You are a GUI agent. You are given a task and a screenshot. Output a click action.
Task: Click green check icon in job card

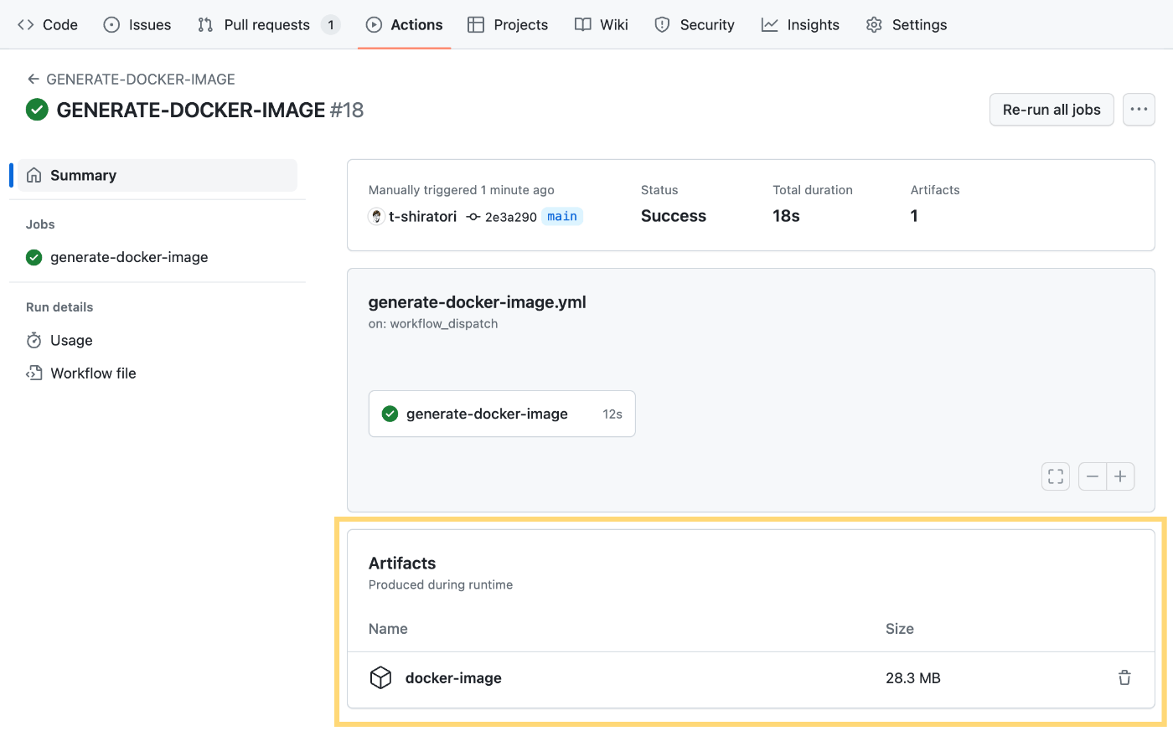390,414
